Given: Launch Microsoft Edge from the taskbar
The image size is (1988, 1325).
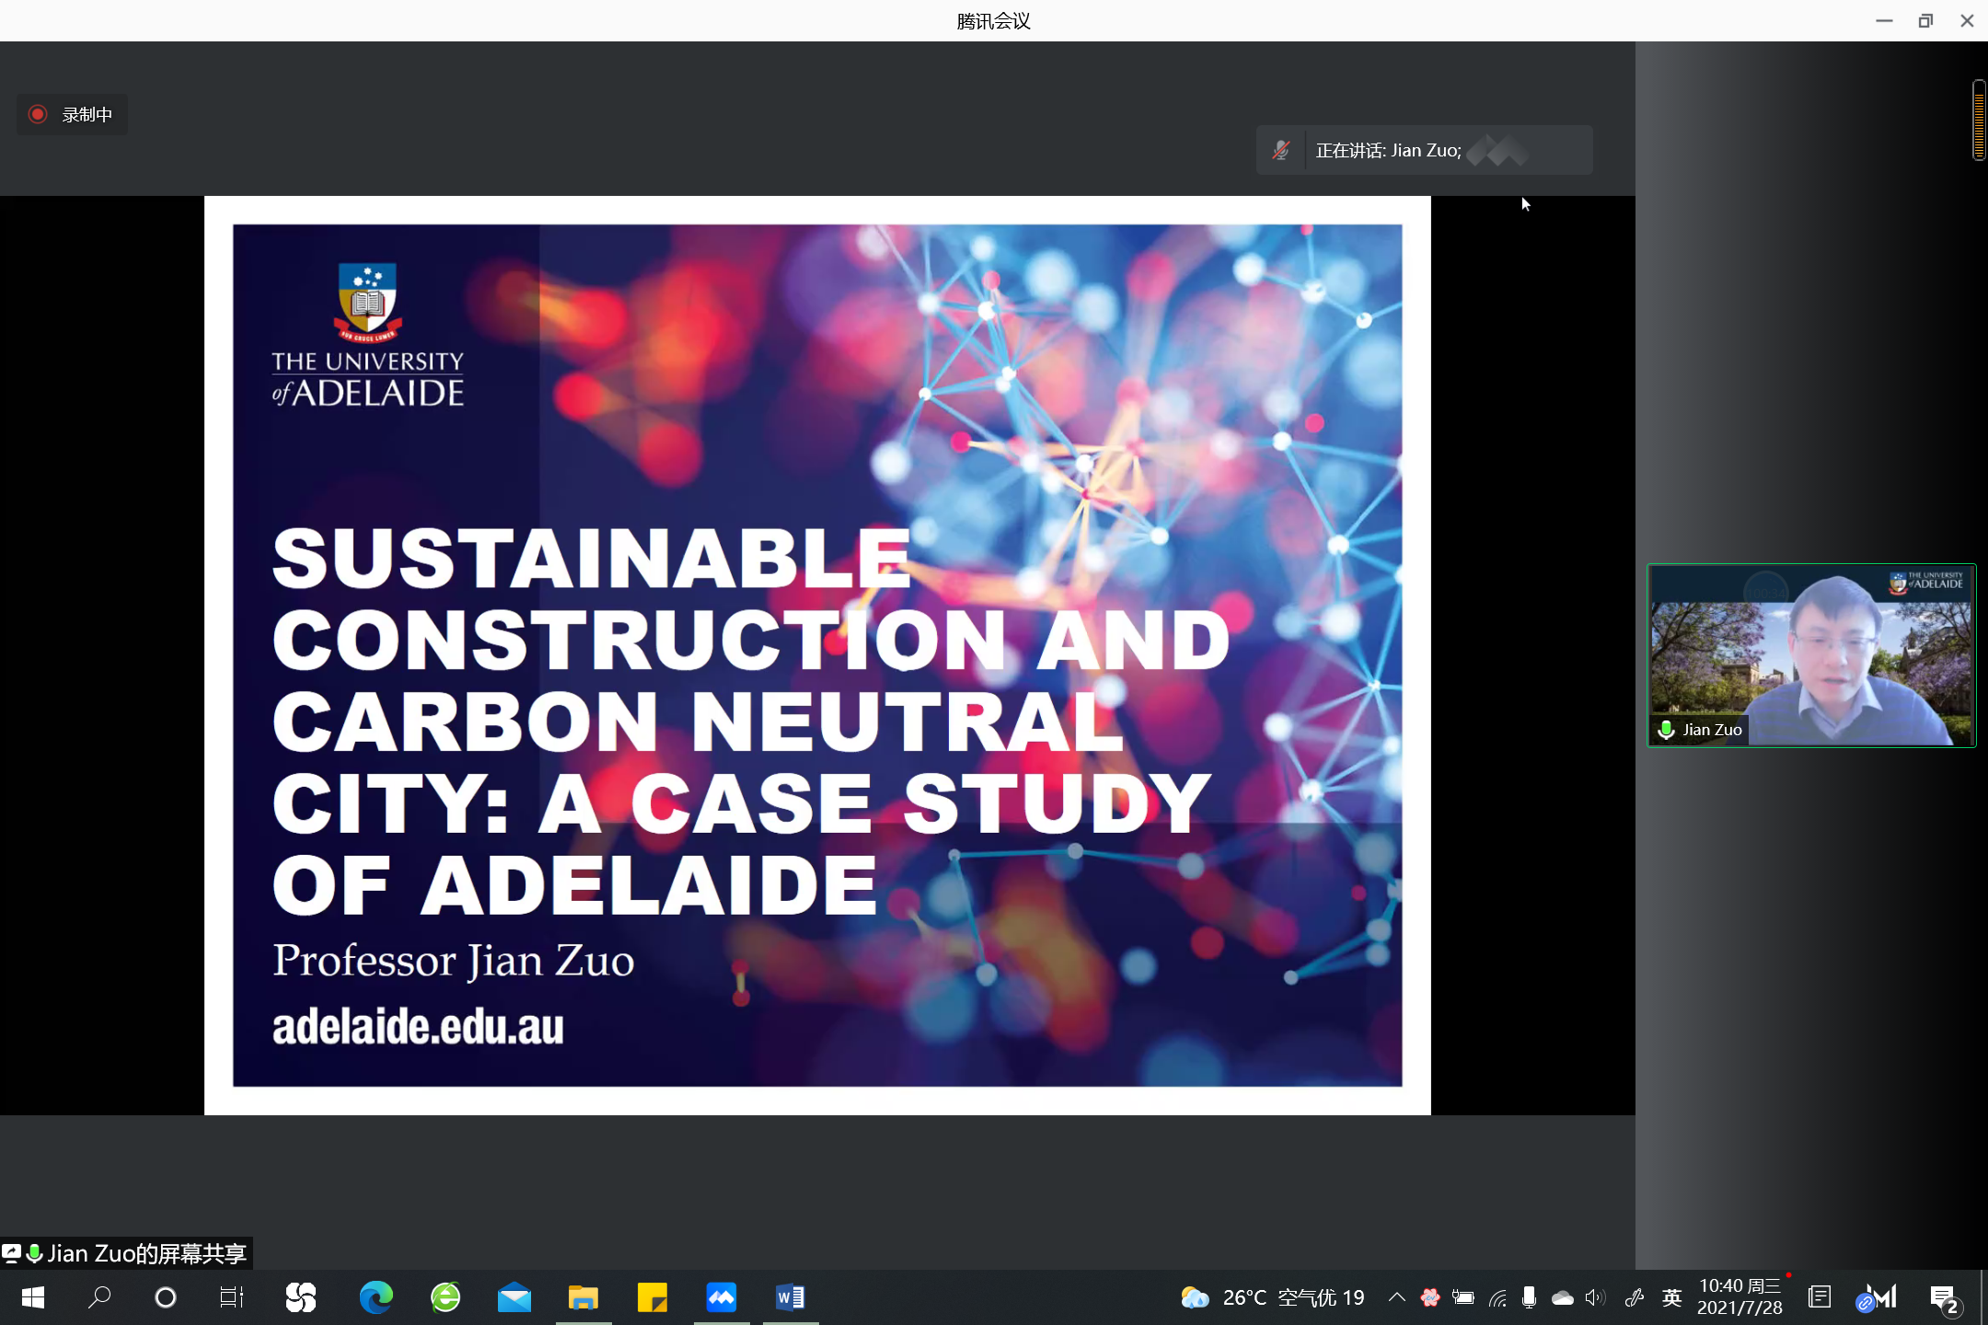Looking at the screenshot, I should coord(376,1297).
